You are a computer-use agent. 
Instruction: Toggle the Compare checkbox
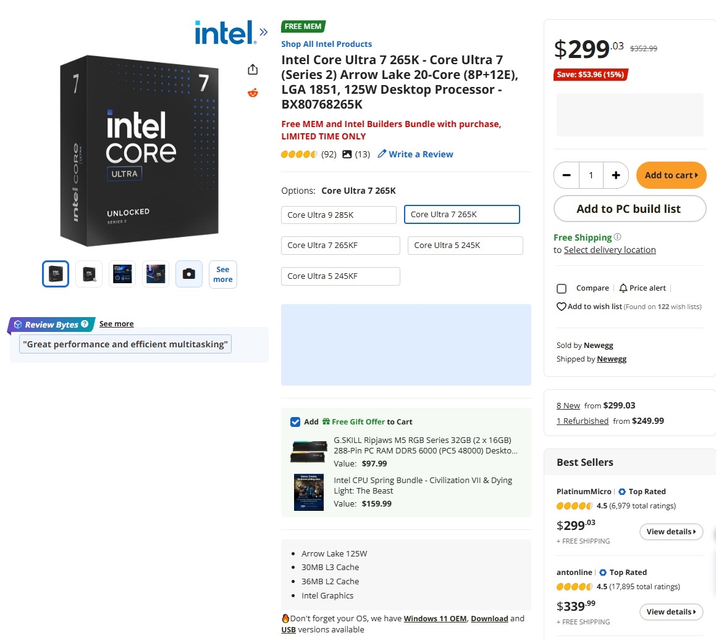562,288
